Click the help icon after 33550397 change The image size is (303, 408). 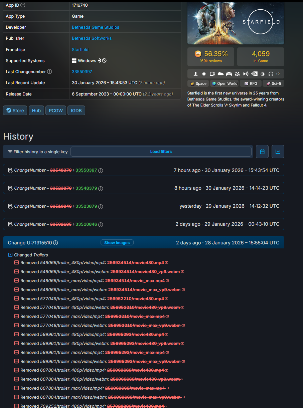[101, 171]
